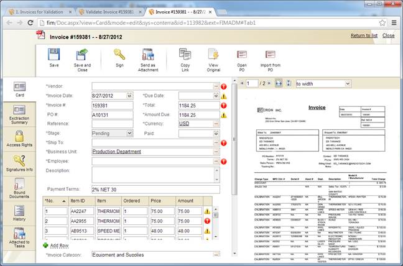This screenshot has height=266, width=403.
Task: Click the Copy Link icon
Action: point(185,55)
